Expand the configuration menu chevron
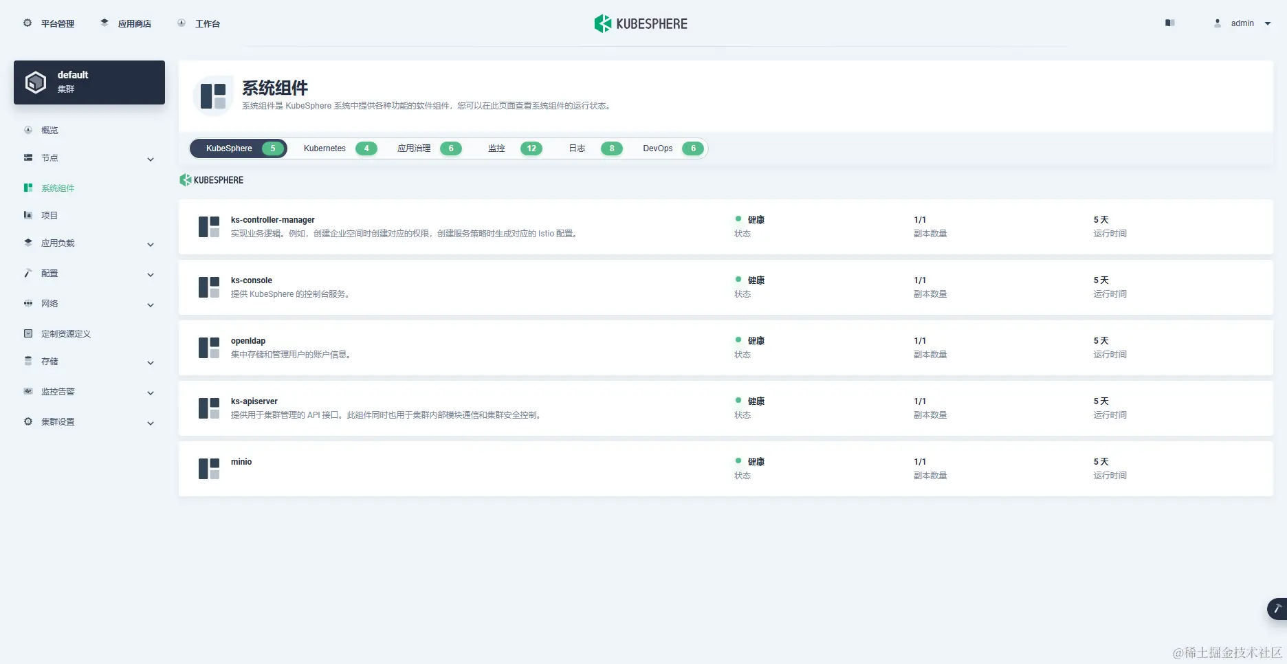Screen dimensions: 1287x664 click(x=151, y=275)
